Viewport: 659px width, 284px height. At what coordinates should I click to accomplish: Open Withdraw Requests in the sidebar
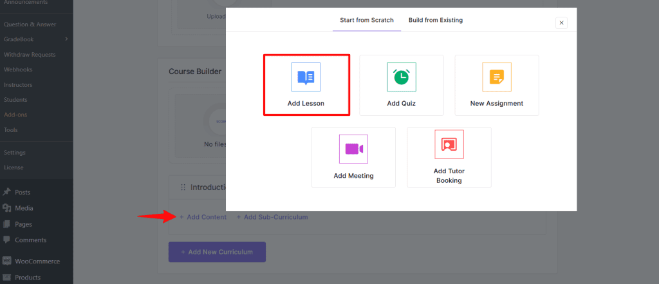tap(30, 55)
